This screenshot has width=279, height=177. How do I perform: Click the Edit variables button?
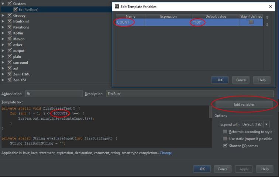point(244,104)
